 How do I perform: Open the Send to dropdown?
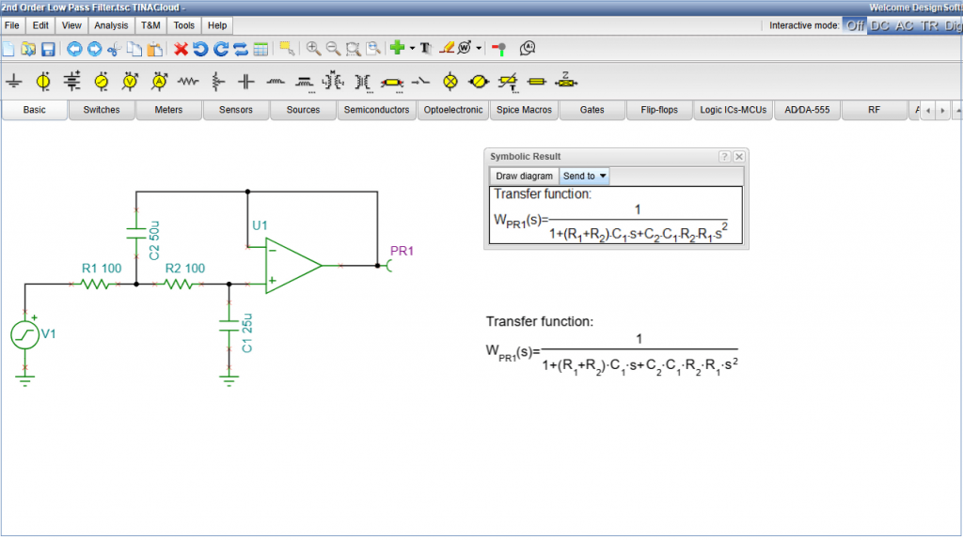pyautogui.click(x=584, y=176)
